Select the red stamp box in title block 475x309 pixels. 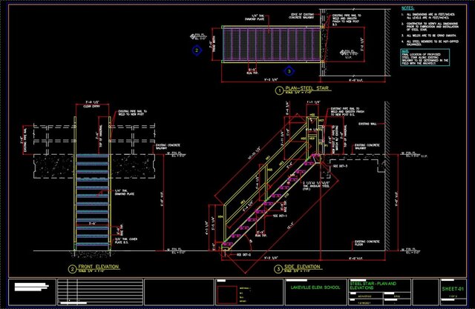click(227, 294)
